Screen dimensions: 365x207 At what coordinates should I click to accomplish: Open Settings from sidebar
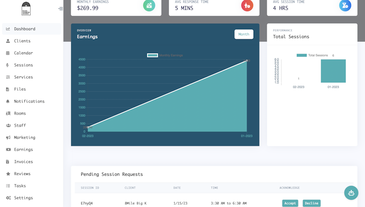[x=32, y=198]
